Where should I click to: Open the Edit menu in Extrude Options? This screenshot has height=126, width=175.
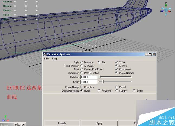click(x=47, y=59)
